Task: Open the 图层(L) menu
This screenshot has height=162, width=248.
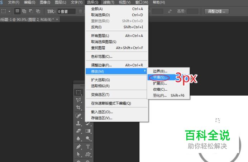Action: (61, 3)
